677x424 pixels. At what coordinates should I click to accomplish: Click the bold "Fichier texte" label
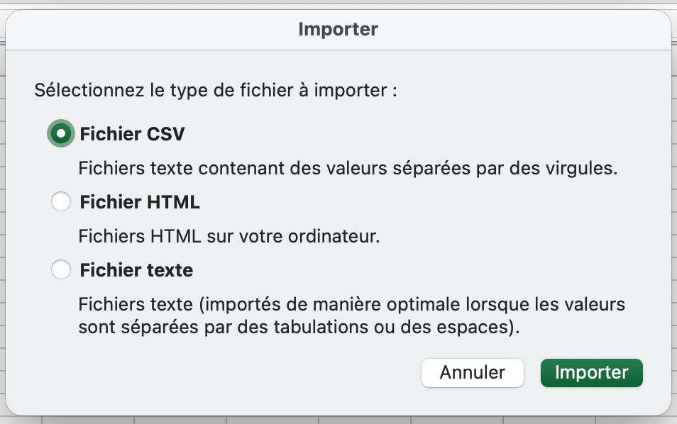(x=136, y=270)
